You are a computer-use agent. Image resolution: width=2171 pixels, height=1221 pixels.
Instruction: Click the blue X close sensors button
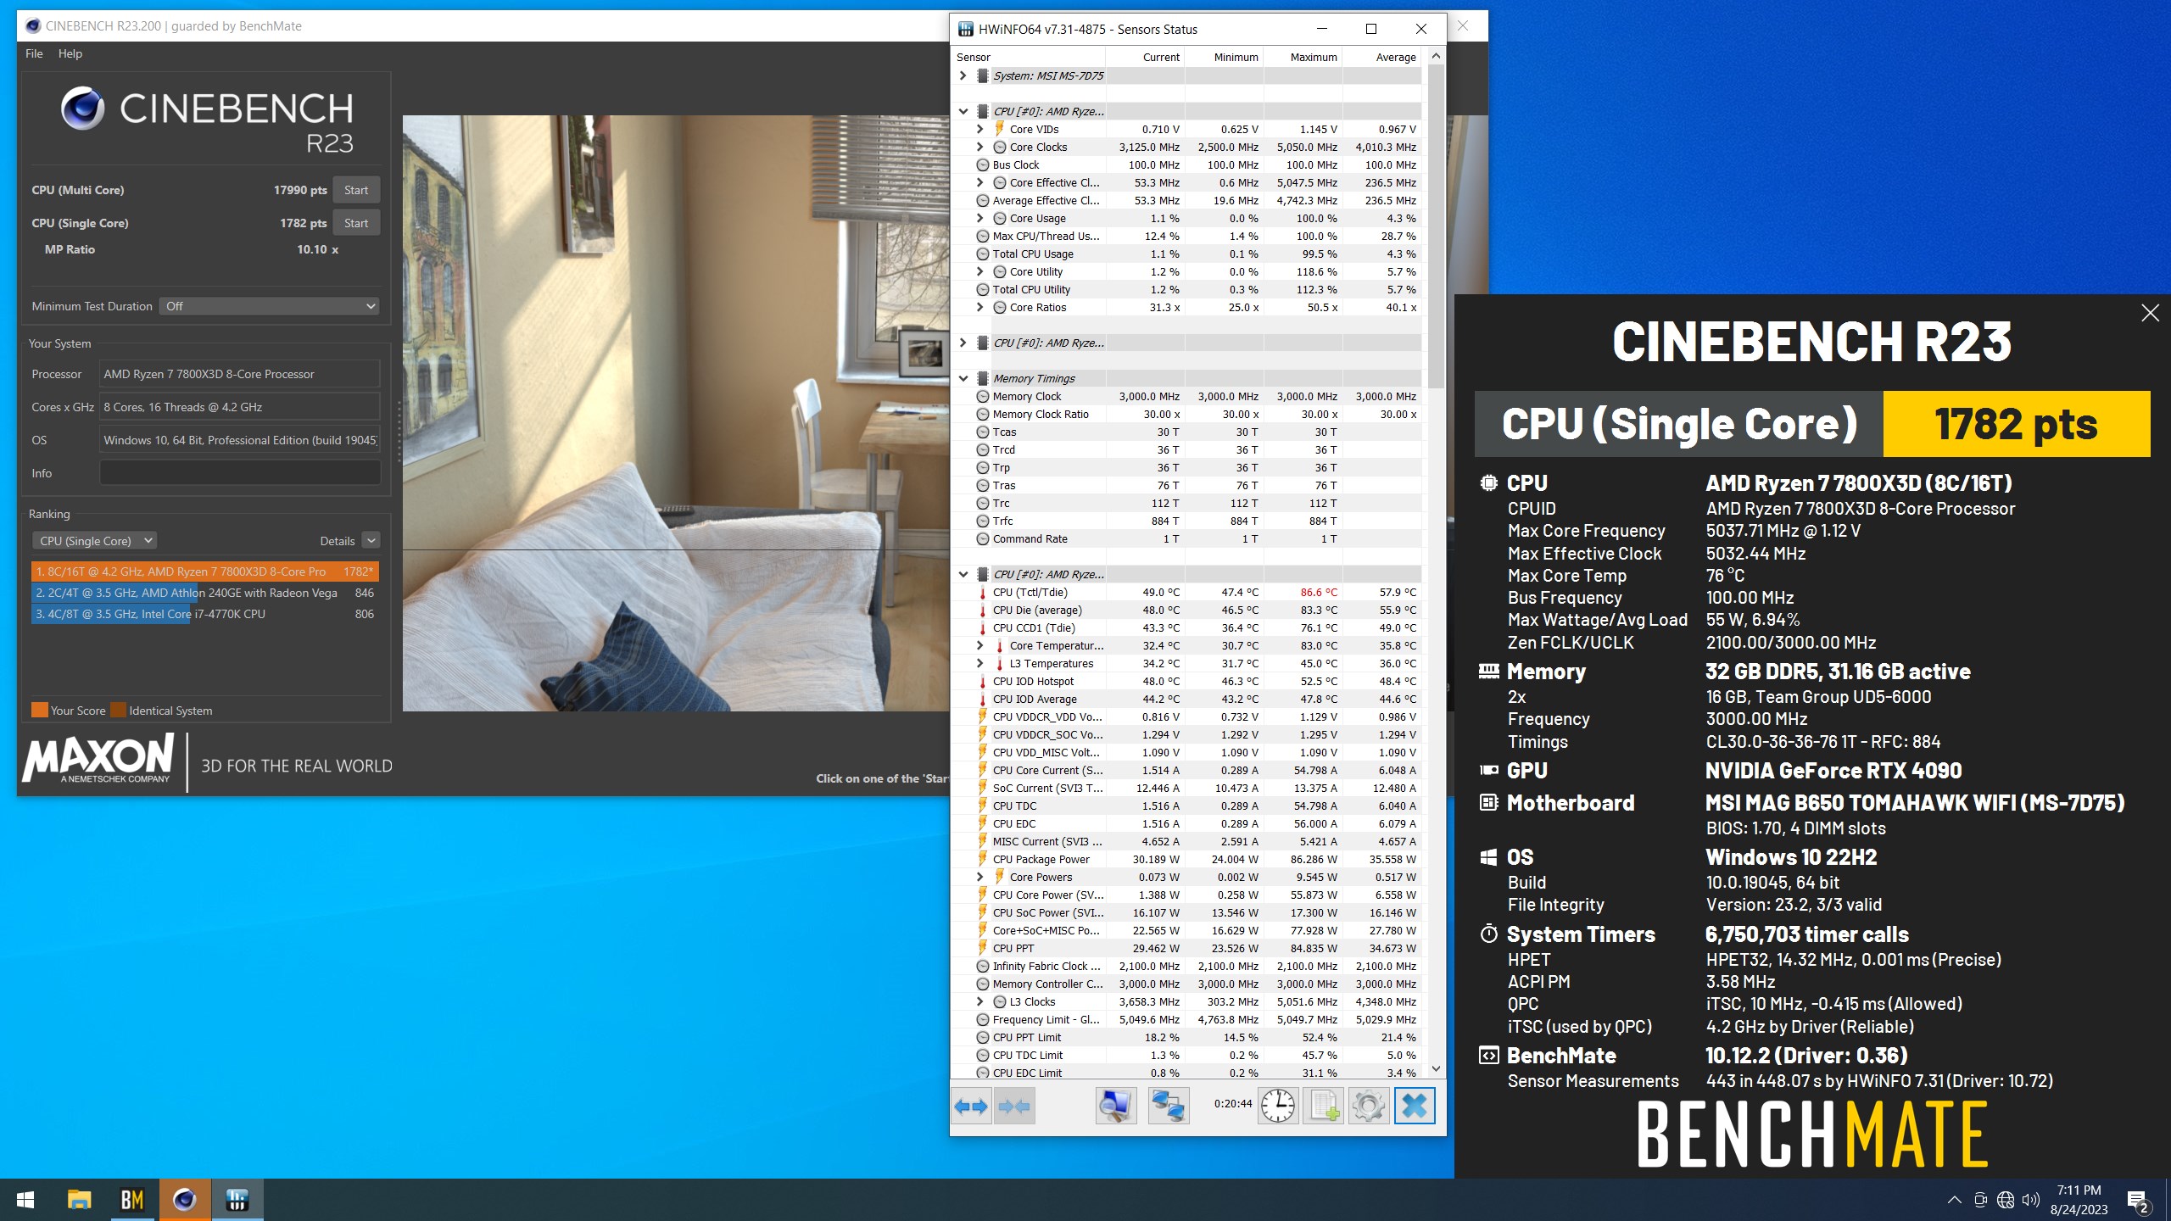point(1415,1106)
